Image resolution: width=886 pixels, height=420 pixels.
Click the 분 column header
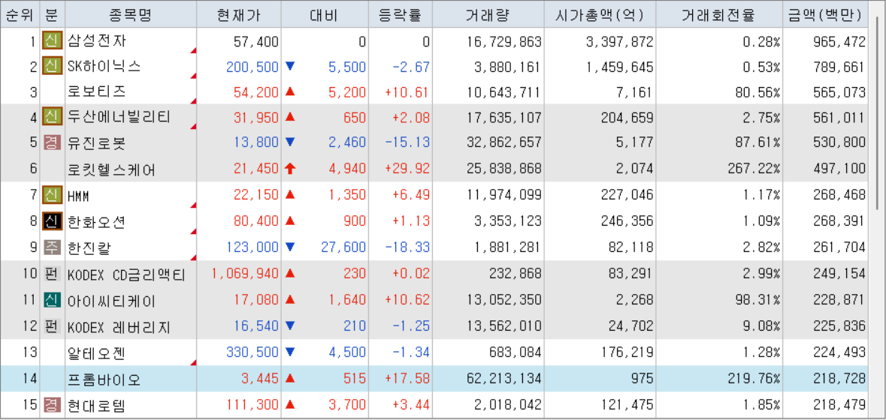point(52,15)
